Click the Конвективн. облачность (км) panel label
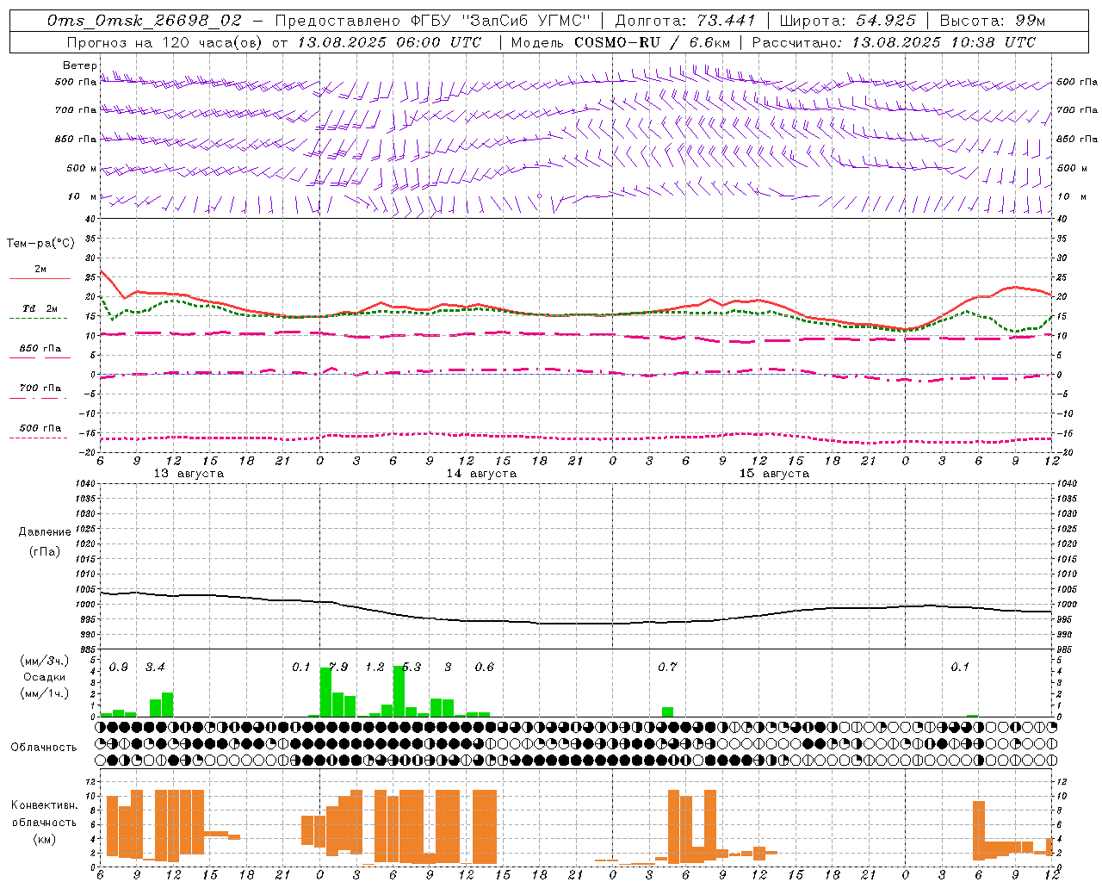 tap(44, 822)
